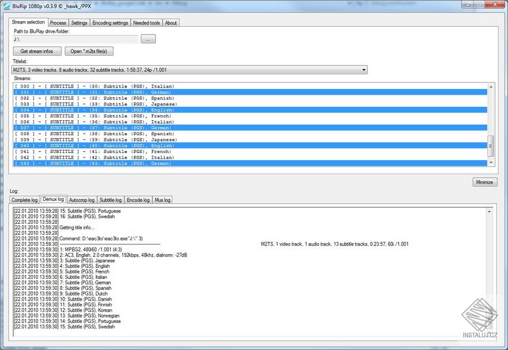Click the Open *.m2ts file(s) button
This screenshot has width=508, height=350.
(89, 51)
